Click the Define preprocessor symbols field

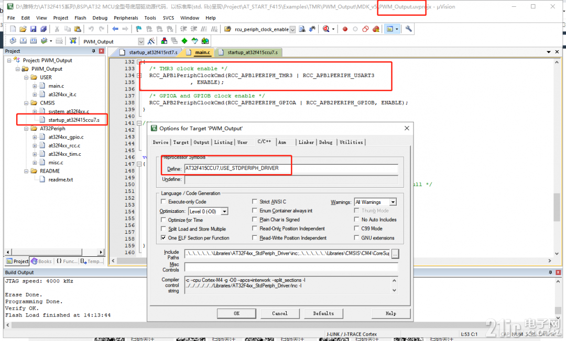tap(291, 168)
